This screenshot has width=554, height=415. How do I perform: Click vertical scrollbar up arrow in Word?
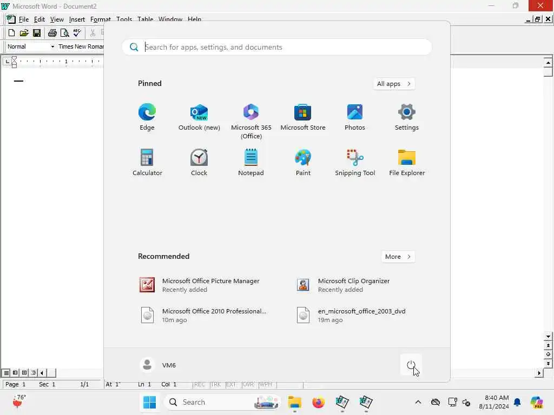coord(548,63)
